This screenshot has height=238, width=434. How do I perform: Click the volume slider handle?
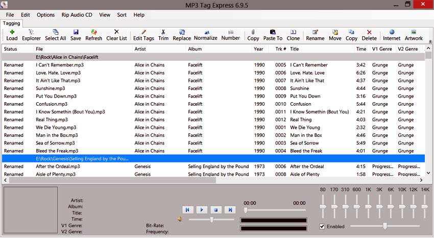pyautogui.click(x=212, y=220)
